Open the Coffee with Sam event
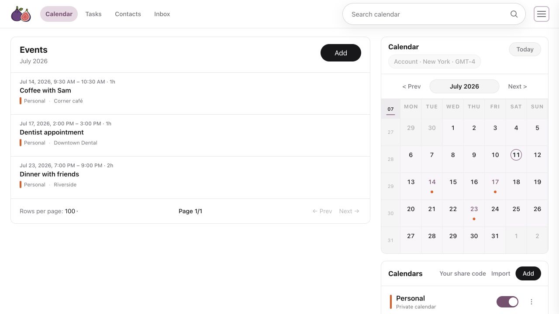Viewport: 559px width, 314px height. tap(190, 93)
